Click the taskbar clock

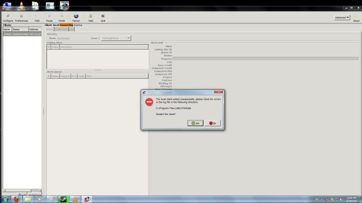coord(352,199)
